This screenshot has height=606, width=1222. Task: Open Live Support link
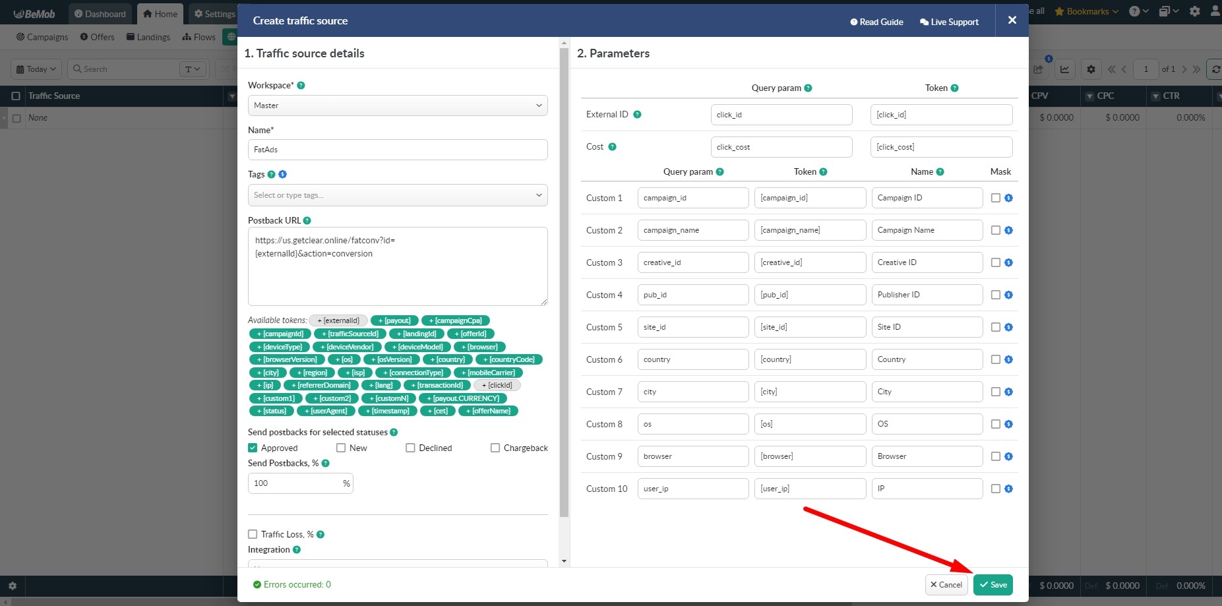coord(949,22)
